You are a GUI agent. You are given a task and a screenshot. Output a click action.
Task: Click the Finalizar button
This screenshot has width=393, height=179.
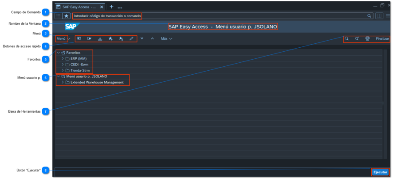pos(382,39)
